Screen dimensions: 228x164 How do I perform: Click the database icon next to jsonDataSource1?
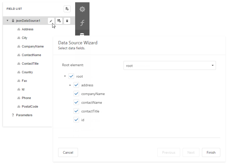point(13,21)
